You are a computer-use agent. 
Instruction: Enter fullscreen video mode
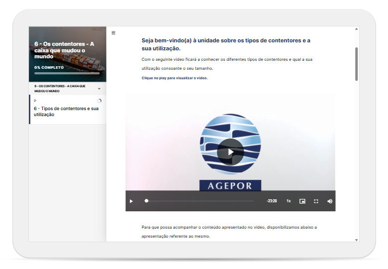coord(316,201)
